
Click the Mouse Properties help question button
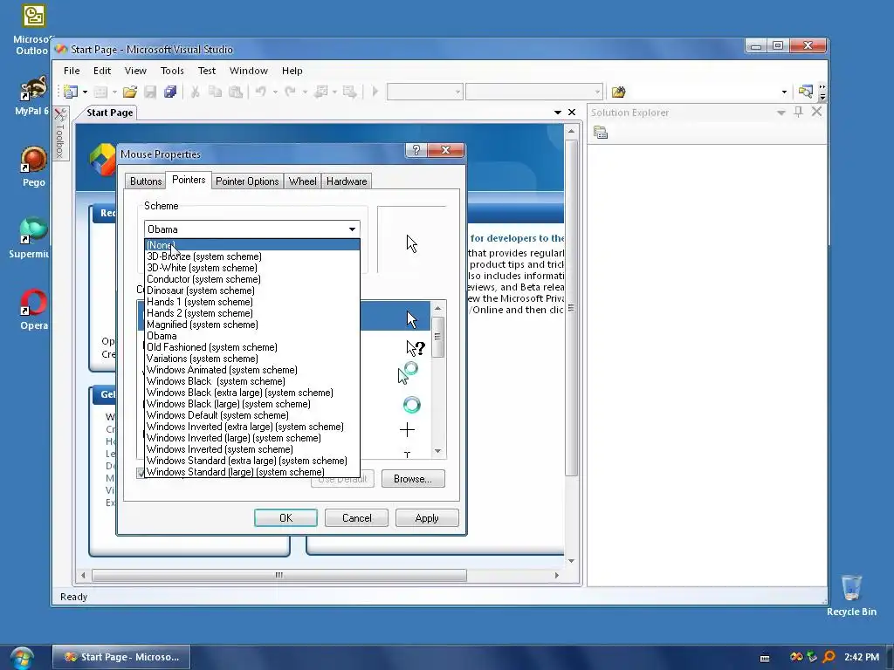pyautogui.click(x=416, y=150)
